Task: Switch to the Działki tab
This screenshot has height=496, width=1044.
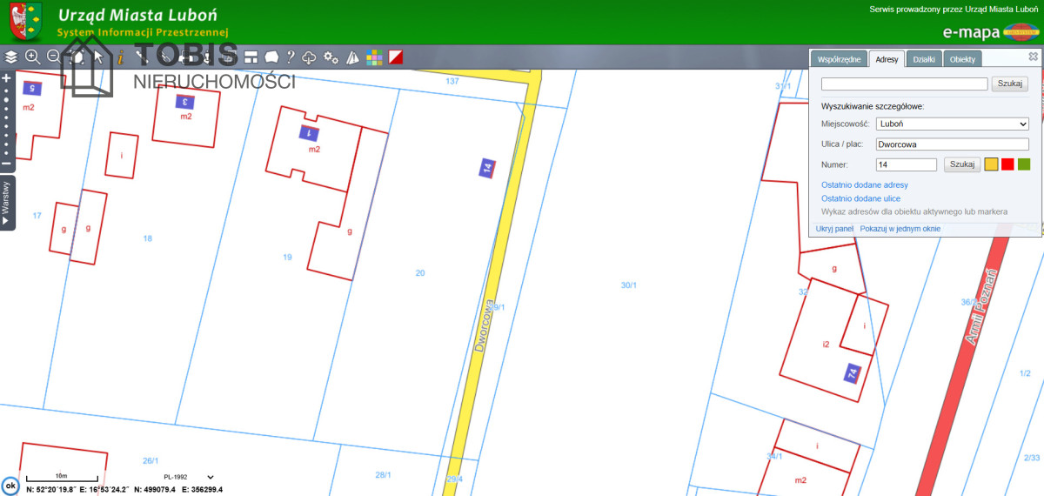Action: (924, 59)
